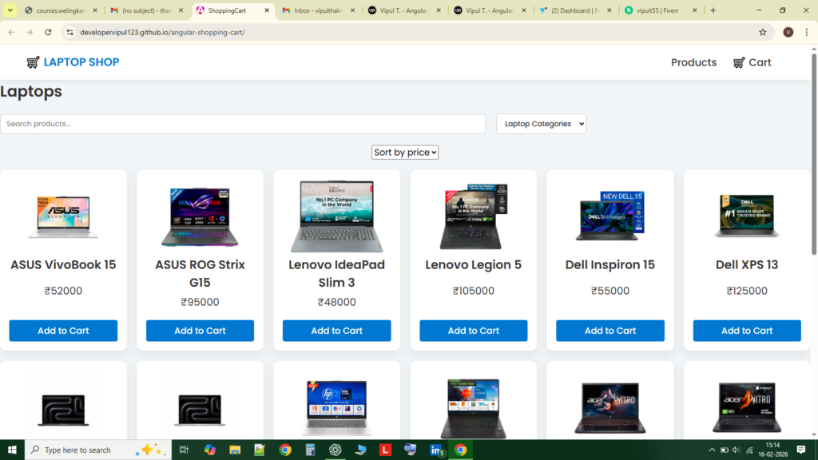This screenshot has width=818, height=460.
Task: Click the ASUS ROG Strix G15 image
Action: (200, 216)
